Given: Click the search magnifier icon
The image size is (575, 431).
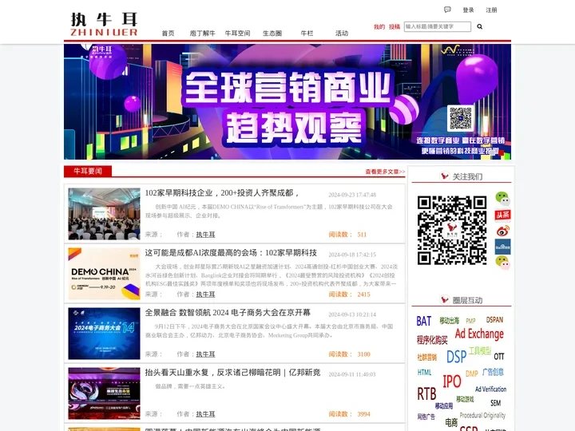Looking at the screenshot, I should click(x=480, y=26).
